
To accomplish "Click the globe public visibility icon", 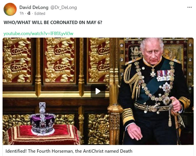I will [29, 13].
